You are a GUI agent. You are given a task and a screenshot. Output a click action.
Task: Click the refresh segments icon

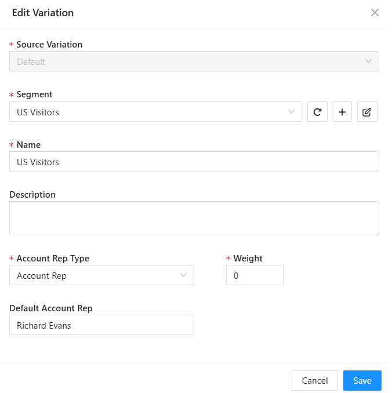(x=317, y=112)
